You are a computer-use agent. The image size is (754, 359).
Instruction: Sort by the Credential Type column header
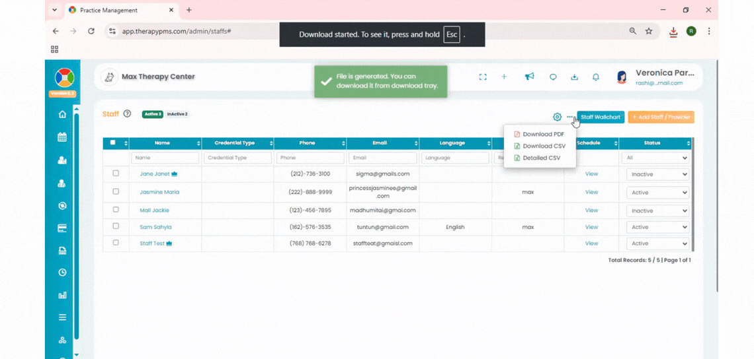[x=238, y=143]
